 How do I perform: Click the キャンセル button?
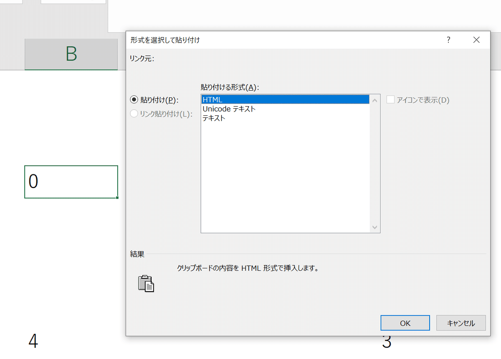[x=461, y=323]
